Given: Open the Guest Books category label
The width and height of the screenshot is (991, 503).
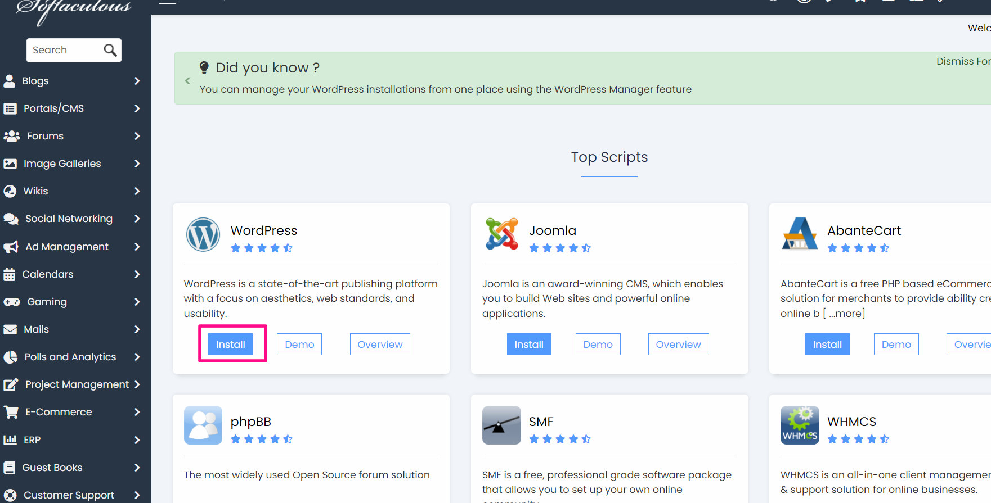Looking at the screenshot, I should click(x=52, y=468).
